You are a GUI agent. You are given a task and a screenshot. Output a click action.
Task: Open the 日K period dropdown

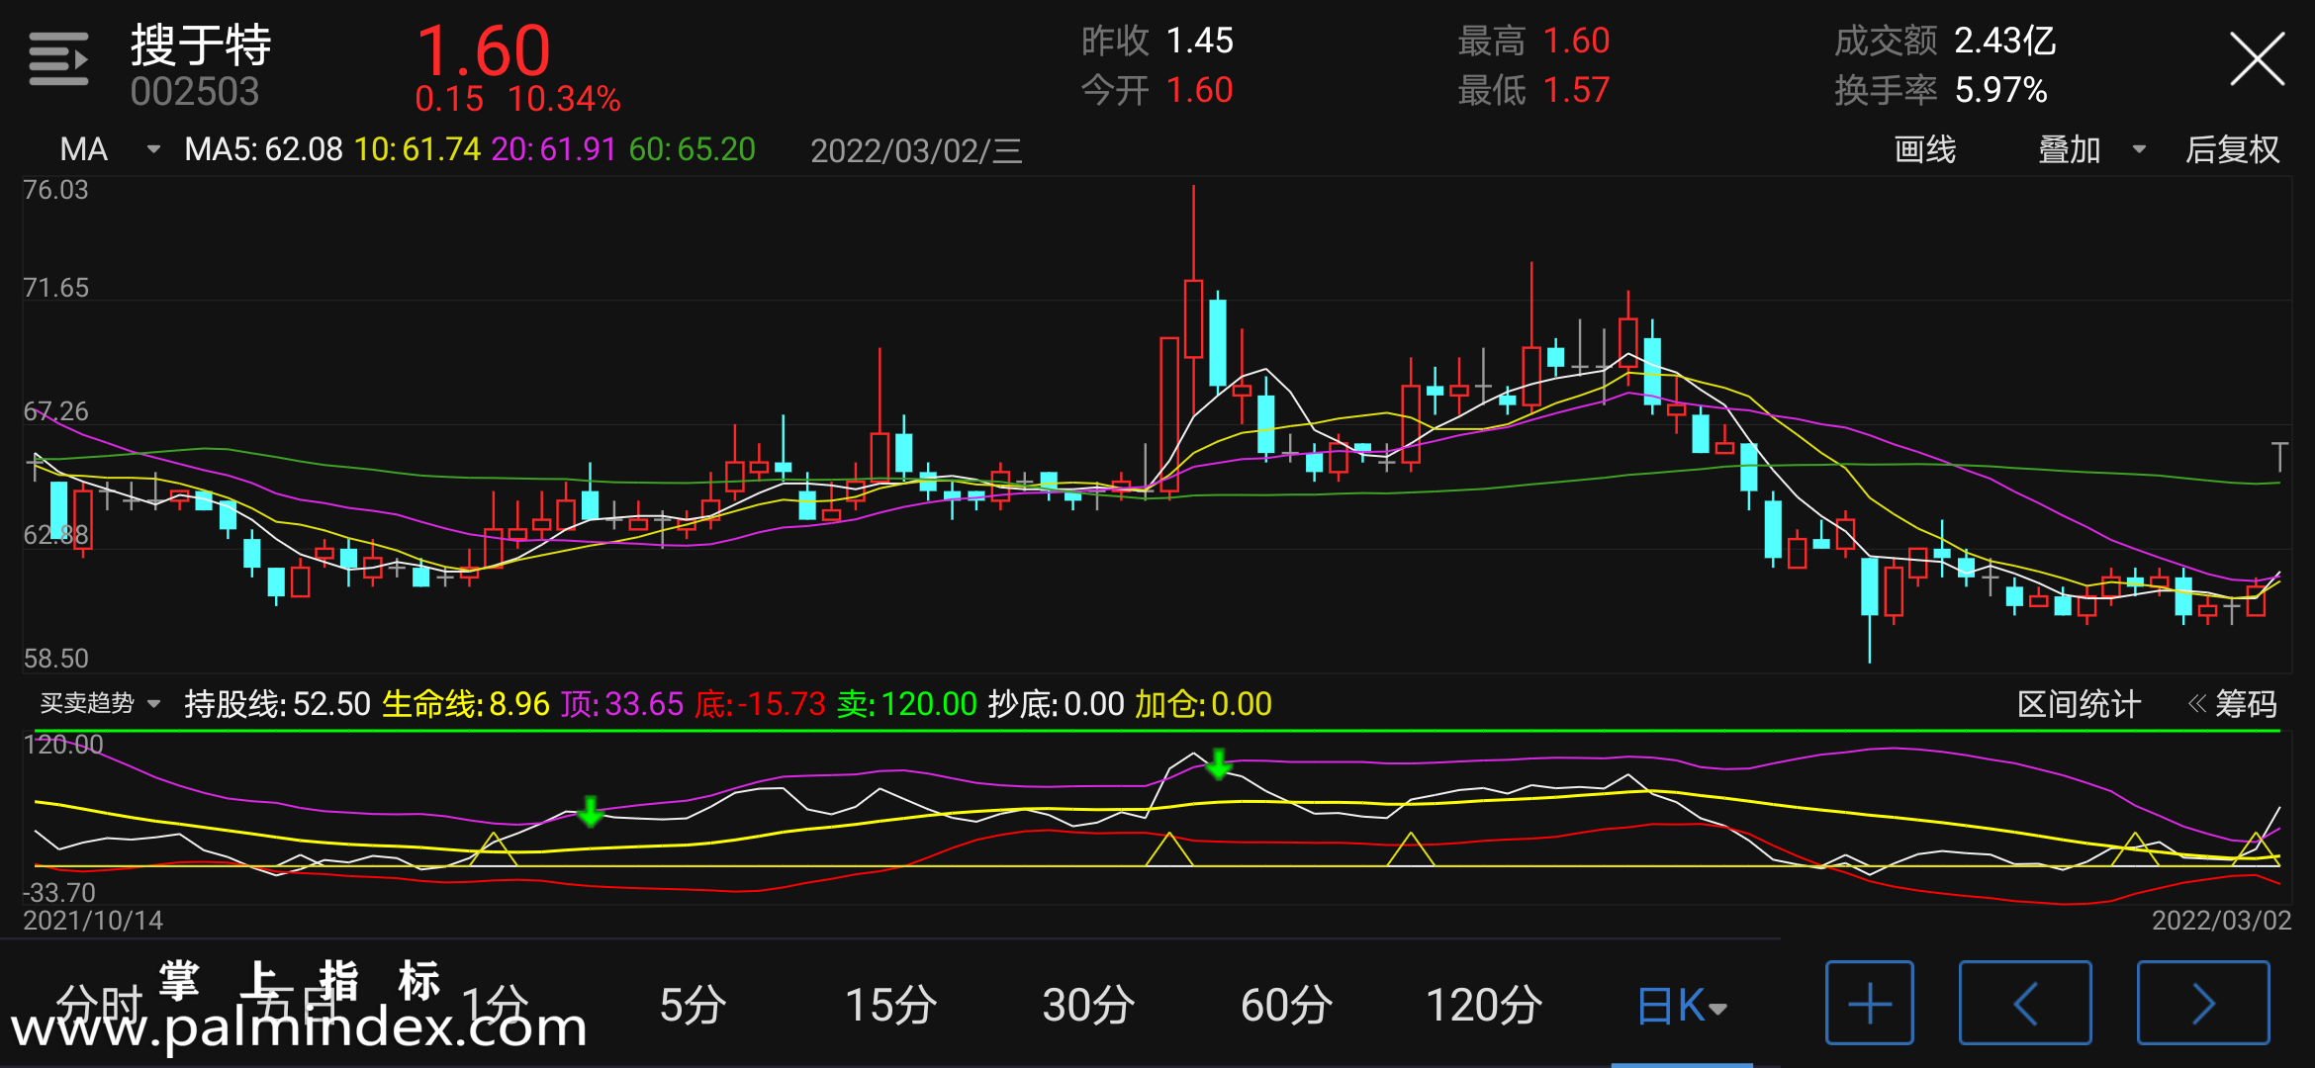pos(1681,1006)
